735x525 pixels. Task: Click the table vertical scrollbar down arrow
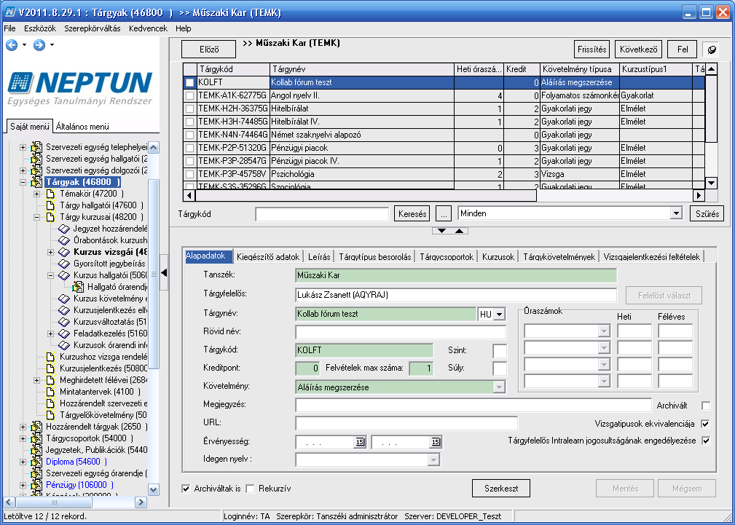click(711, 183)
